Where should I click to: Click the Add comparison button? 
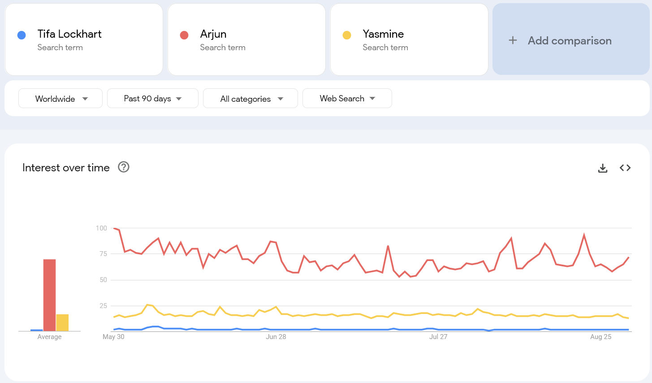pos(571,39)
